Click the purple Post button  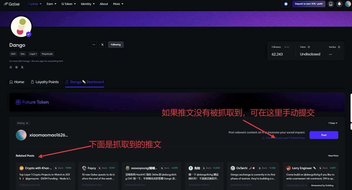coord(324,135)
